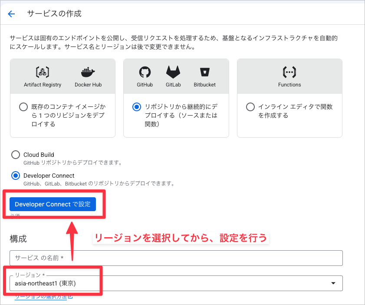Click the Artifact Registry icon
The width and height of the screenshot is (365, 305).
43,72
